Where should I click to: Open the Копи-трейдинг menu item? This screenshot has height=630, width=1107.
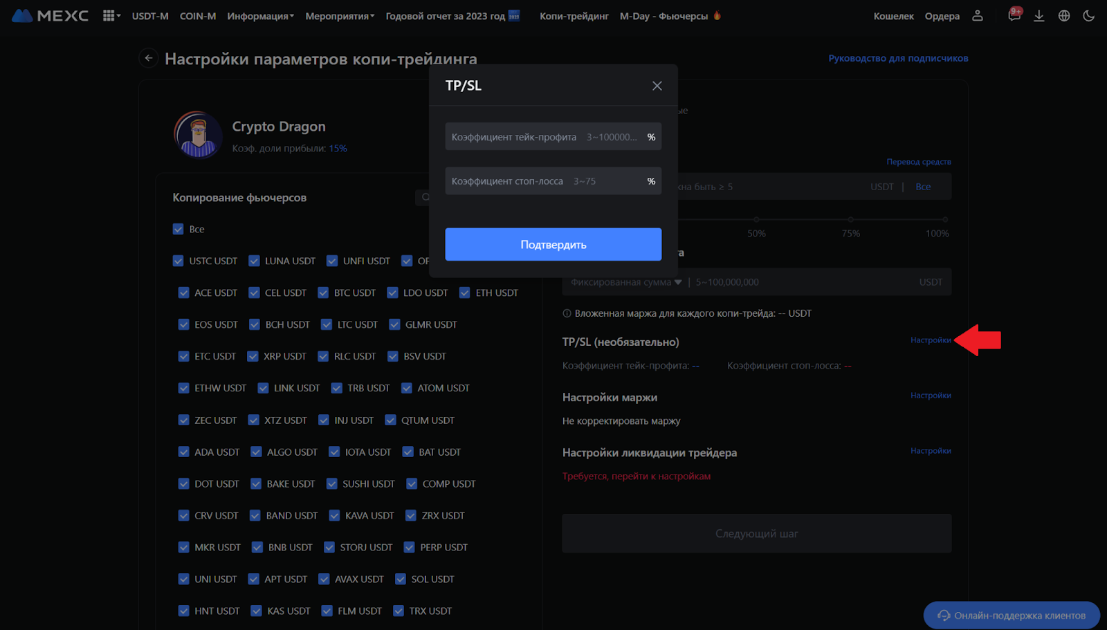[x=574, y=16]
